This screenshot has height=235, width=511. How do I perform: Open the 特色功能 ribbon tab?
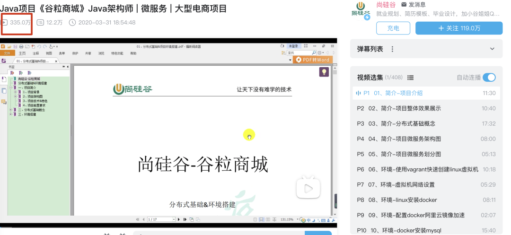click(x=117, y=53)
